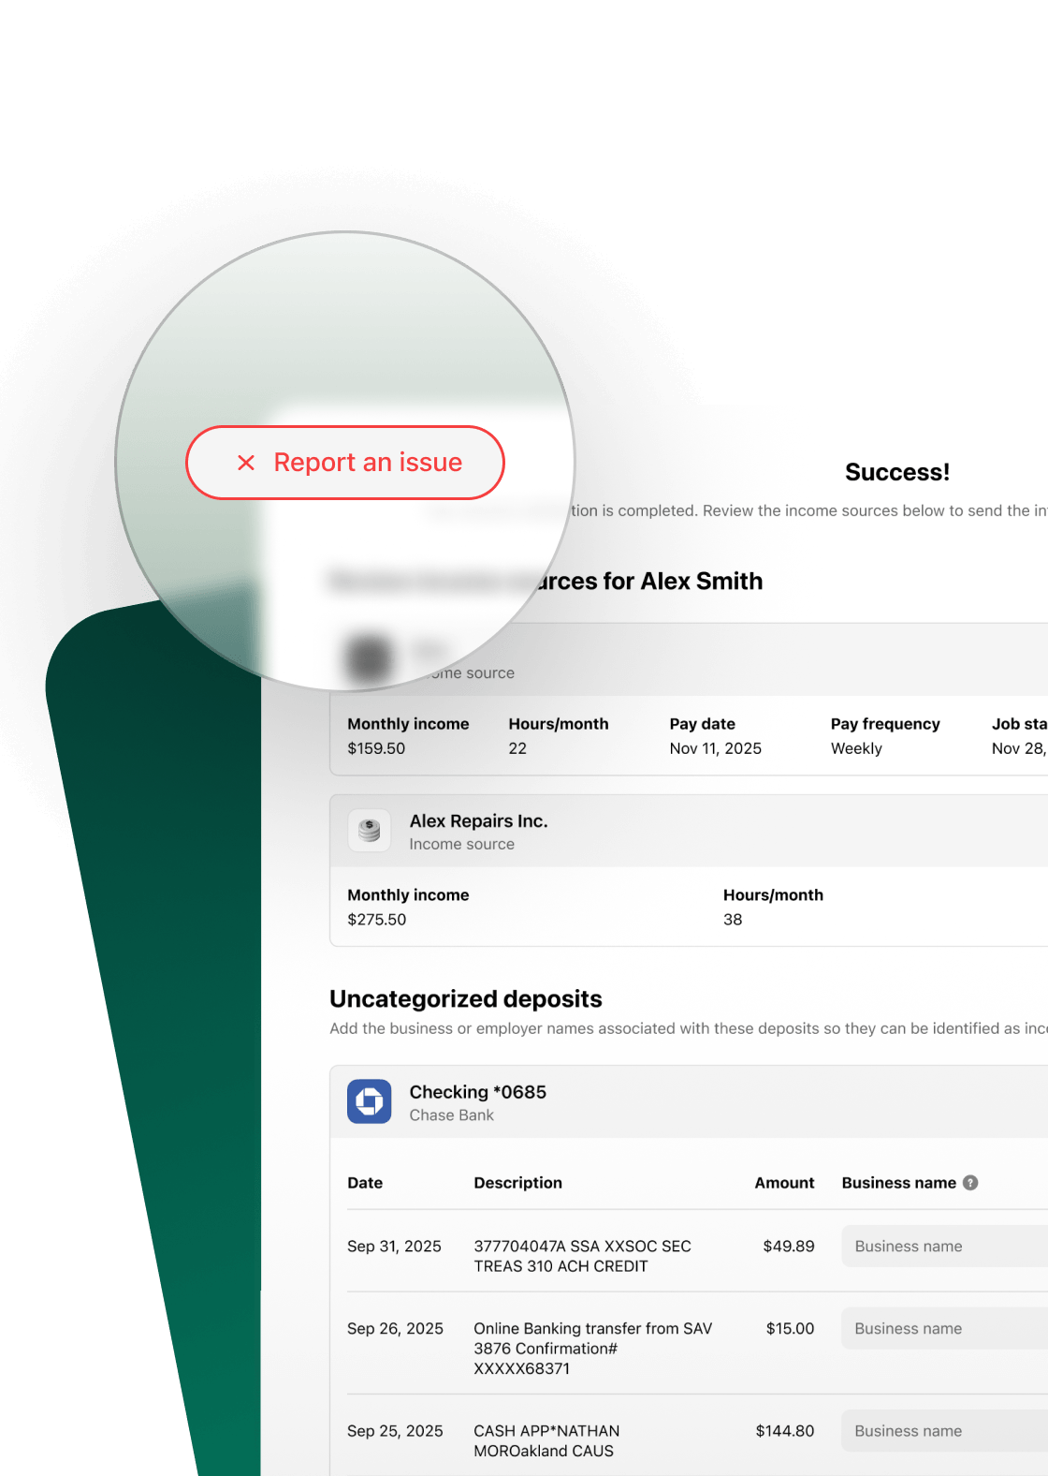Click the Sep 25, 2025 date cell
The width and height of the screenshot is (1048, 1476).
395,1431
